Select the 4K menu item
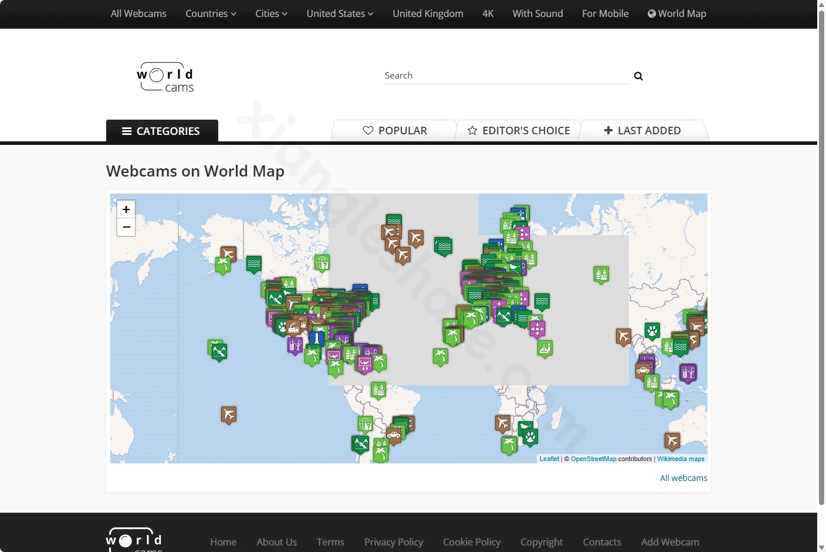Screen dimensions: 826x552 [488, 13]
